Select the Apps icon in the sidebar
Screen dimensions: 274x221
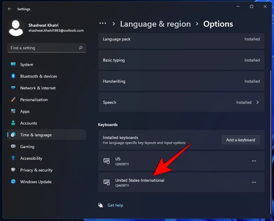coord(14,111)
